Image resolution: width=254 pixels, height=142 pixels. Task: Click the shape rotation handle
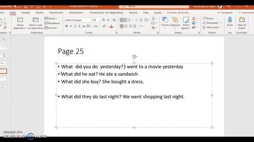(x=135, y=57)
